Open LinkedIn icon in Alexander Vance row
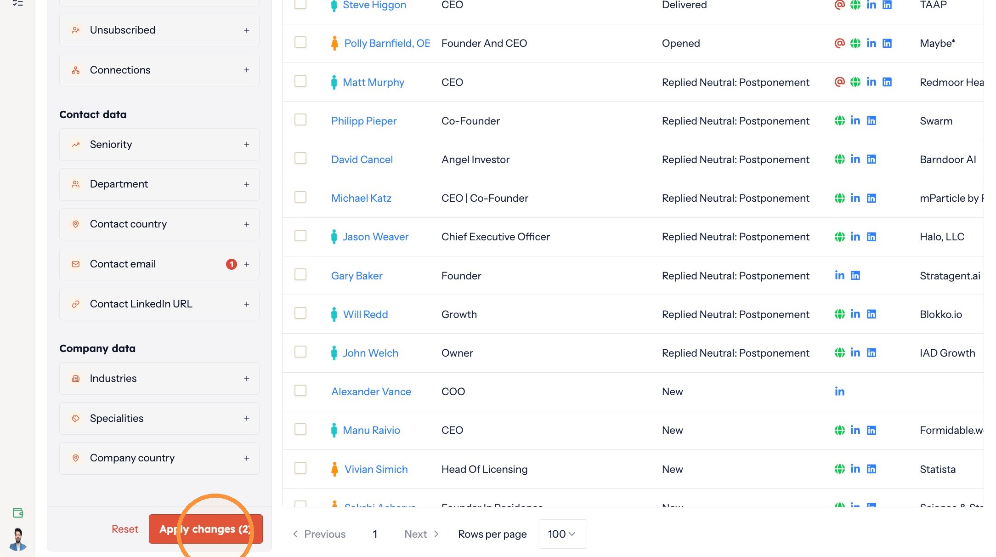 coord(839,392)
